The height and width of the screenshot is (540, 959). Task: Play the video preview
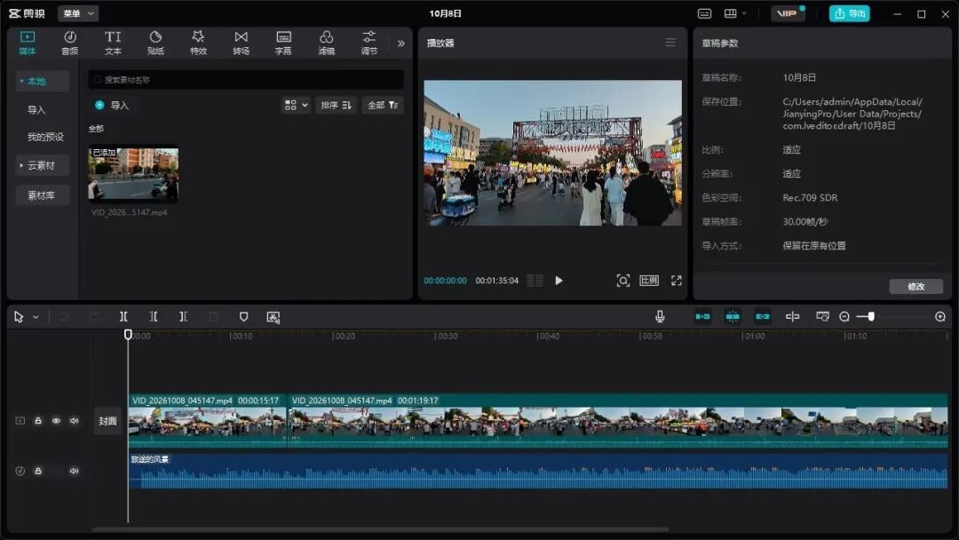(559, 281)
